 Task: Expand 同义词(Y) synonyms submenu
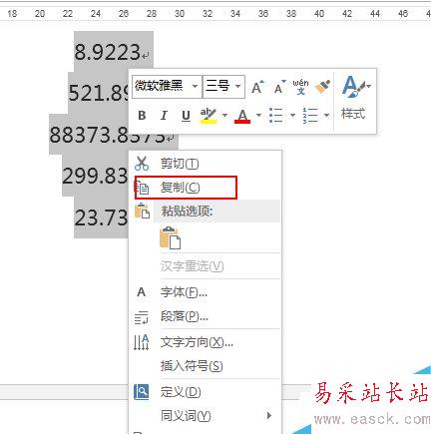click(206, 416)
